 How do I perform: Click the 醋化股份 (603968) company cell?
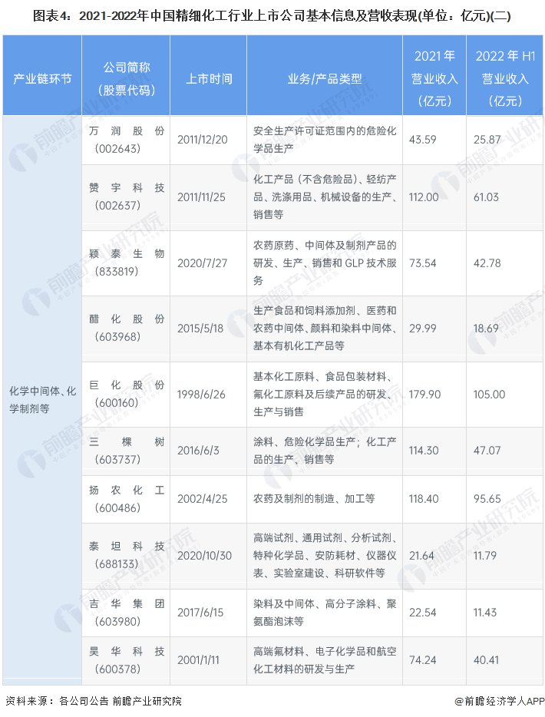[x=127, y=328]
